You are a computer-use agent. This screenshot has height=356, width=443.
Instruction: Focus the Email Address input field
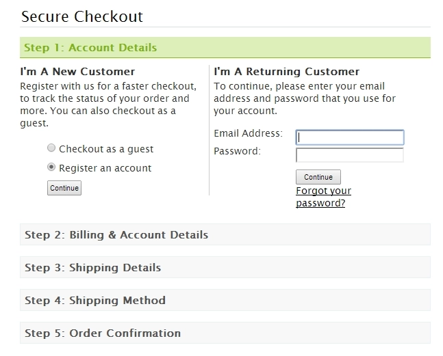(350, 137)
